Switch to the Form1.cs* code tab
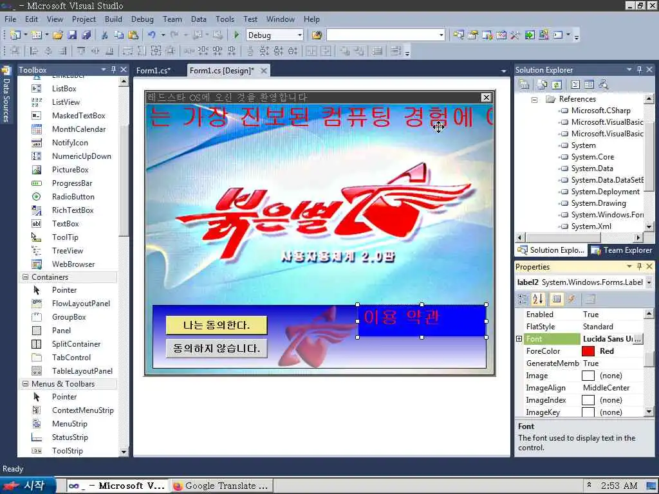The image size is (659, 494). point(153,71)
